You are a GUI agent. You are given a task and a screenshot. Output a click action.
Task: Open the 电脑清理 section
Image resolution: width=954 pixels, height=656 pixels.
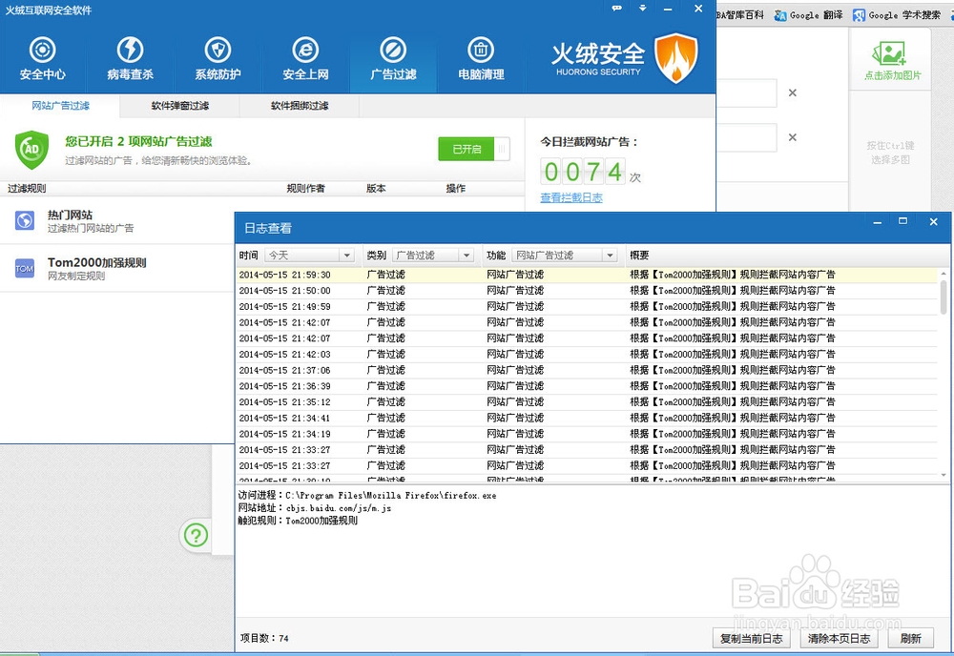(481, 59)
